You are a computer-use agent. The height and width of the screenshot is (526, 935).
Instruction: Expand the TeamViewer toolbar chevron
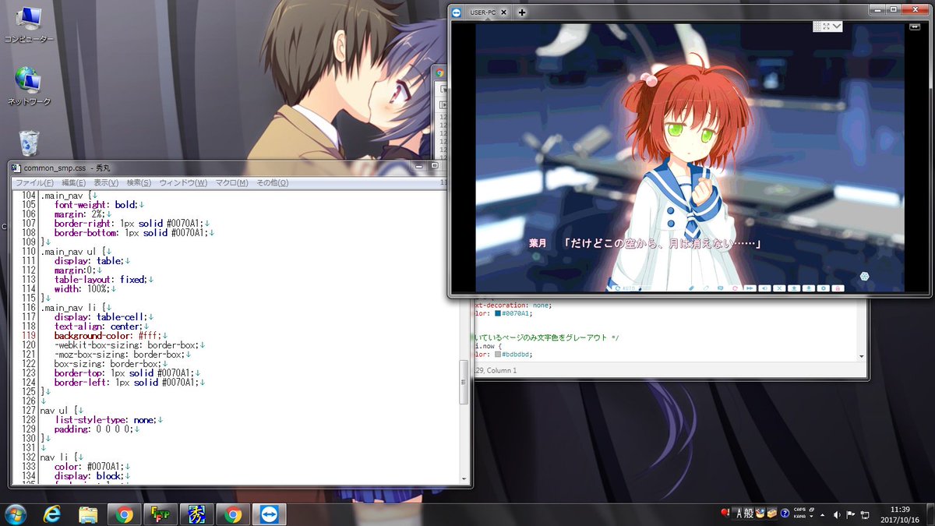click(837, 26)
